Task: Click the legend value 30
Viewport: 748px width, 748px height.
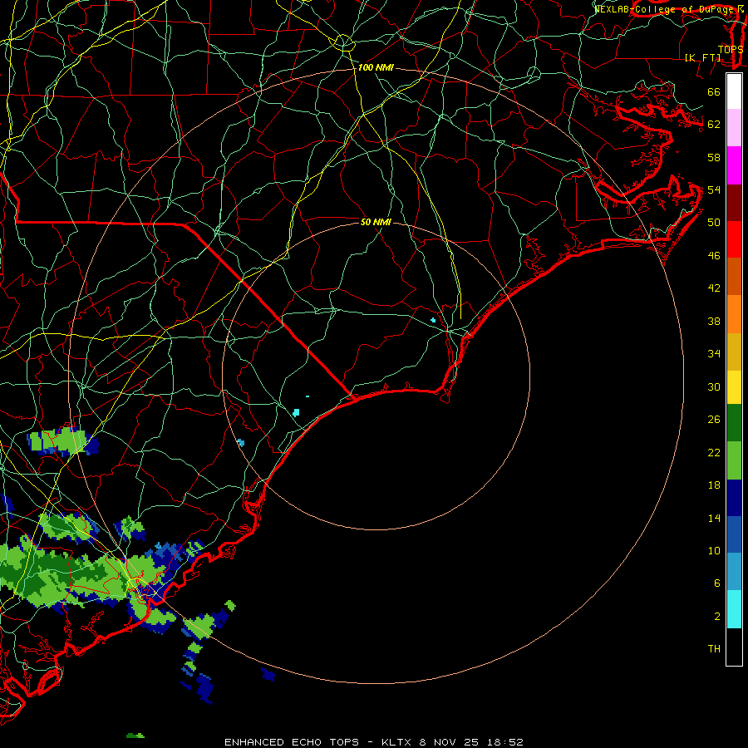Action: coord(714,386)
